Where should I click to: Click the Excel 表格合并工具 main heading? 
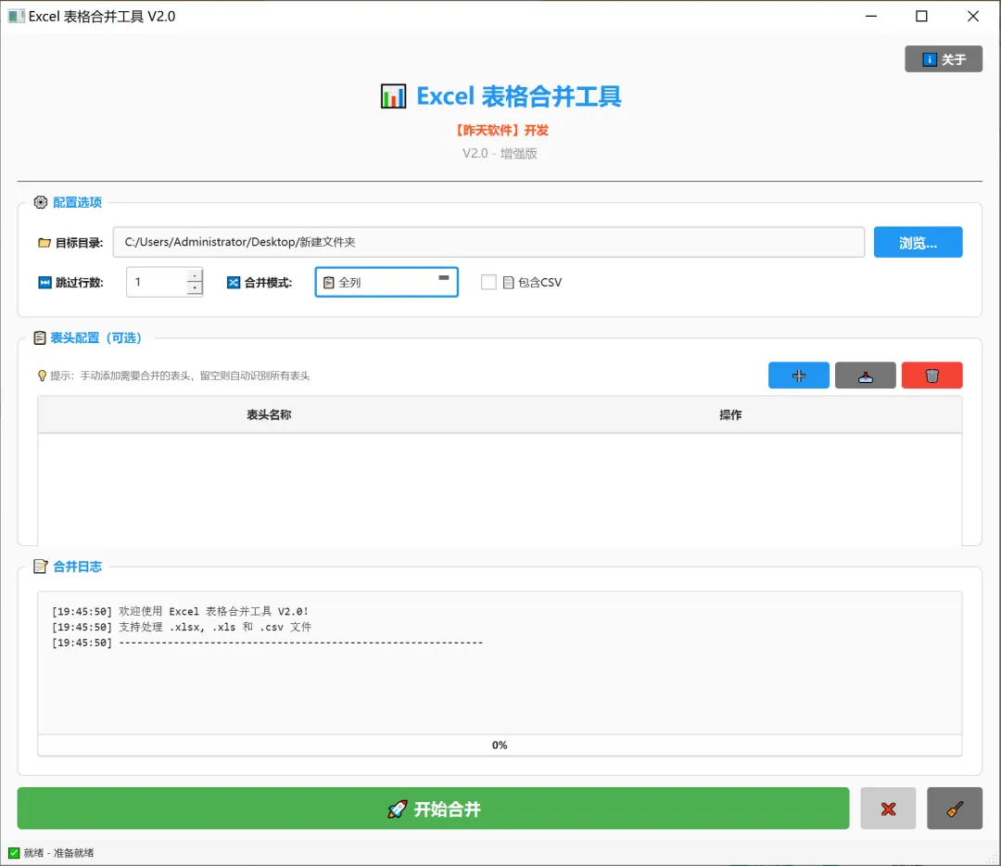[x=518, y=96]
